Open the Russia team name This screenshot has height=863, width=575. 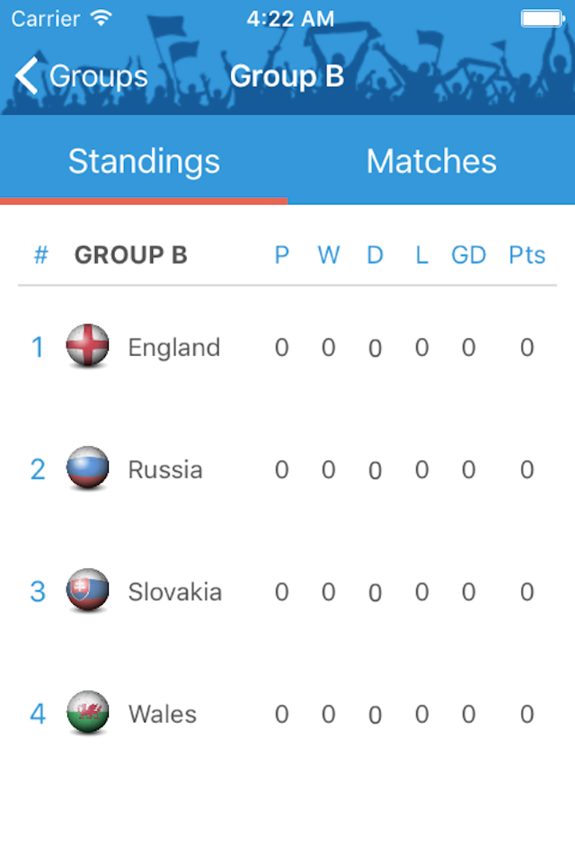click(x=165, y=470)
